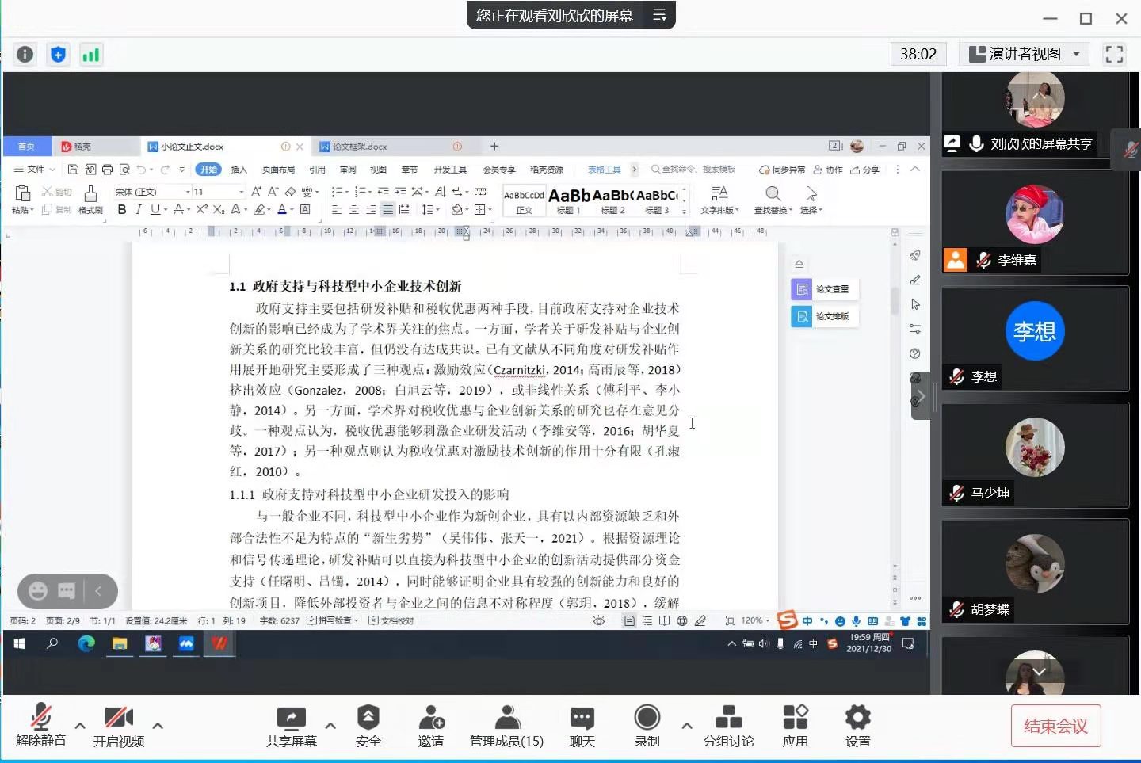Screen dimensions: 1141x763
Task: Toggle full screen mode
Action: [x=1114, y=54]
